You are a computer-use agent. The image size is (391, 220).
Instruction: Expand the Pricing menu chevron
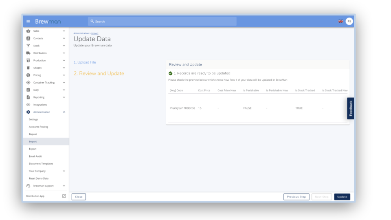coord(64,75)
